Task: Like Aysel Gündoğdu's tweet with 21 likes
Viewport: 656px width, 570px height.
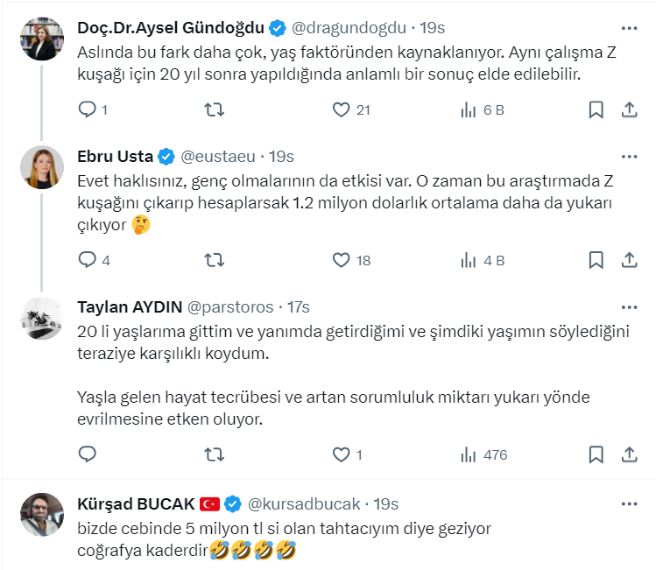Action: coord(342,109)
